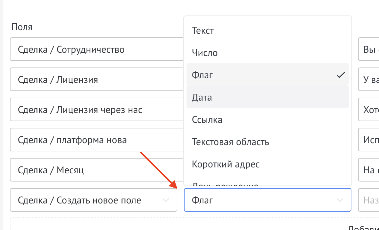Viewport: 379px width, 230px height.
Task: Click the checked Флаг option
Action: [202, 75]
